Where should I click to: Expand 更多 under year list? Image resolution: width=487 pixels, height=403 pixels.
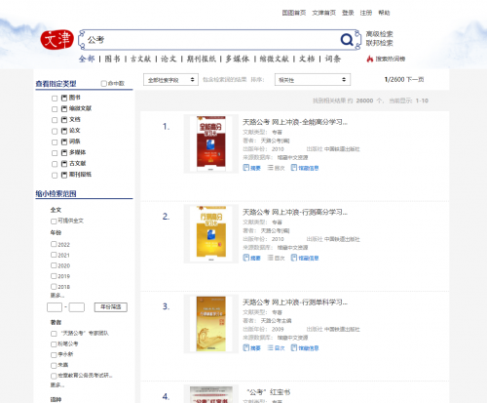pyautogui.click(x=57, y=296)
